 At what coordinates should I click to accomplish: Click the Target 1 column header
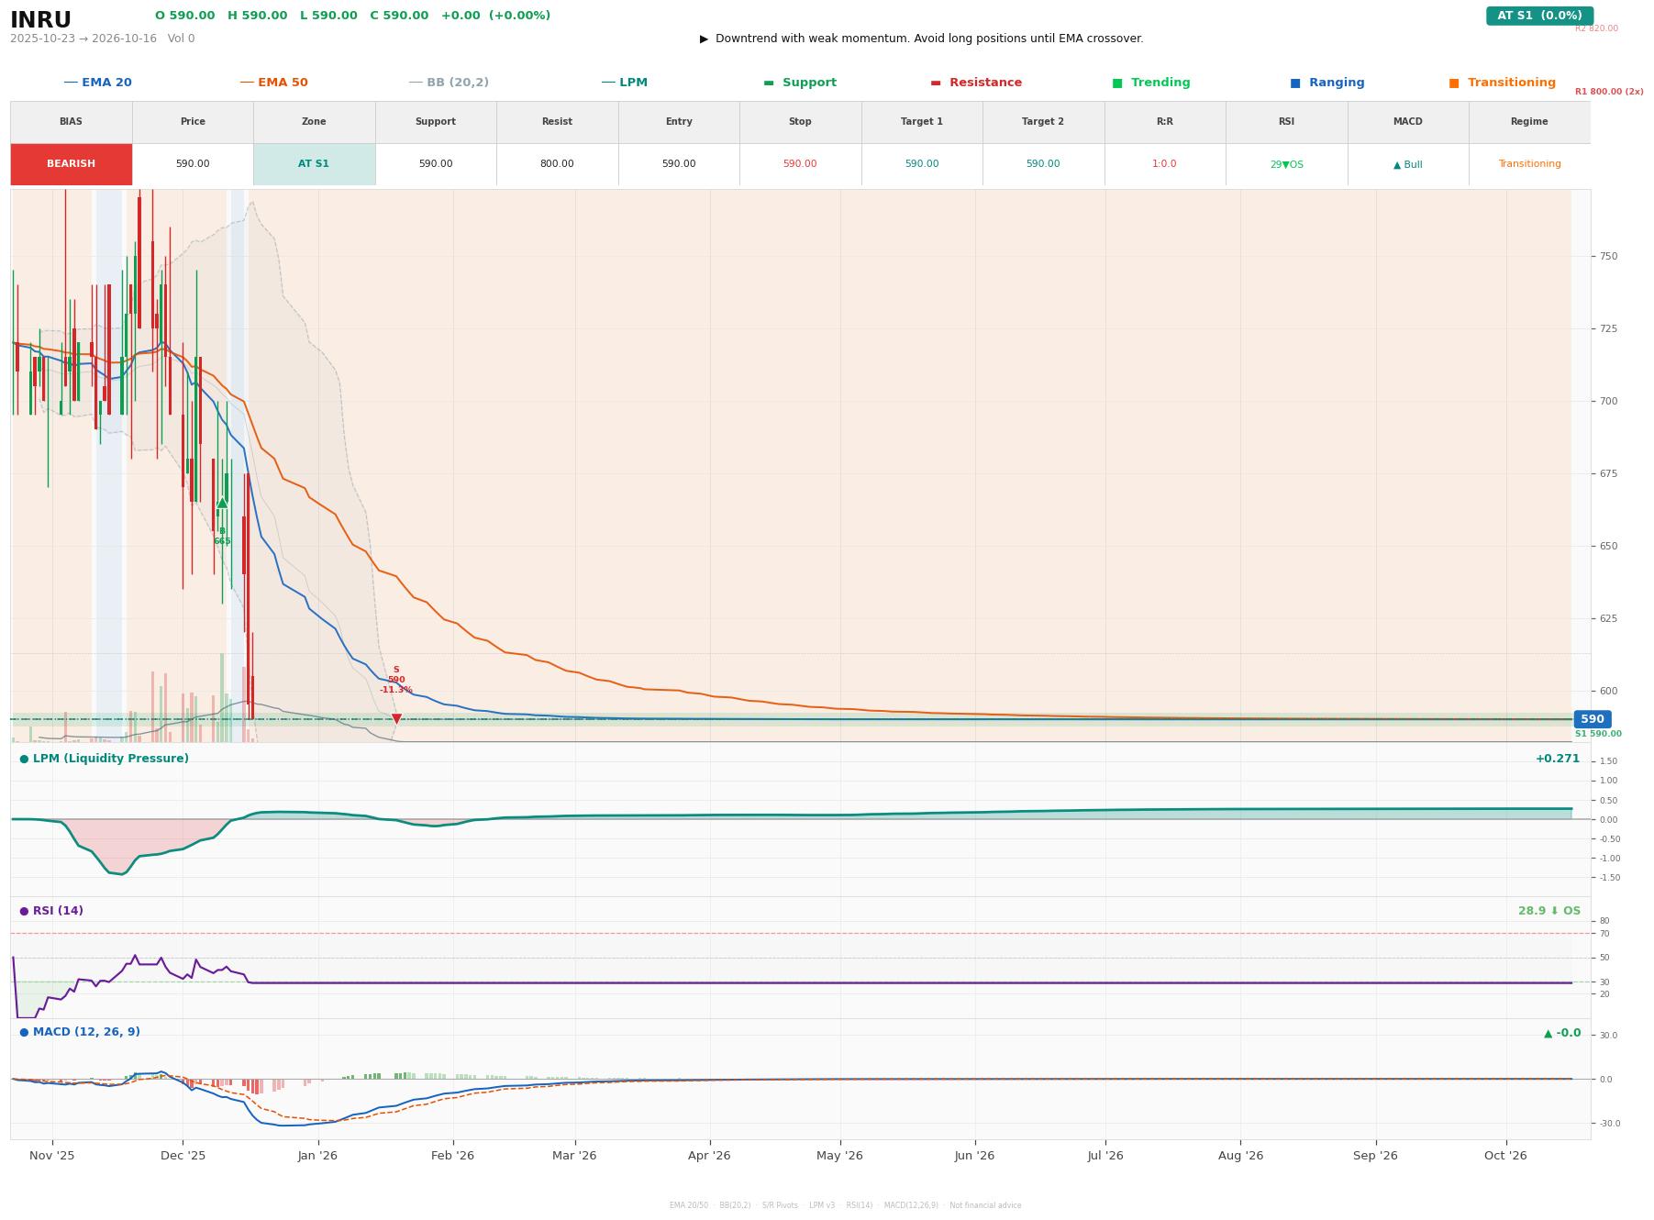(x=921, y=122)
